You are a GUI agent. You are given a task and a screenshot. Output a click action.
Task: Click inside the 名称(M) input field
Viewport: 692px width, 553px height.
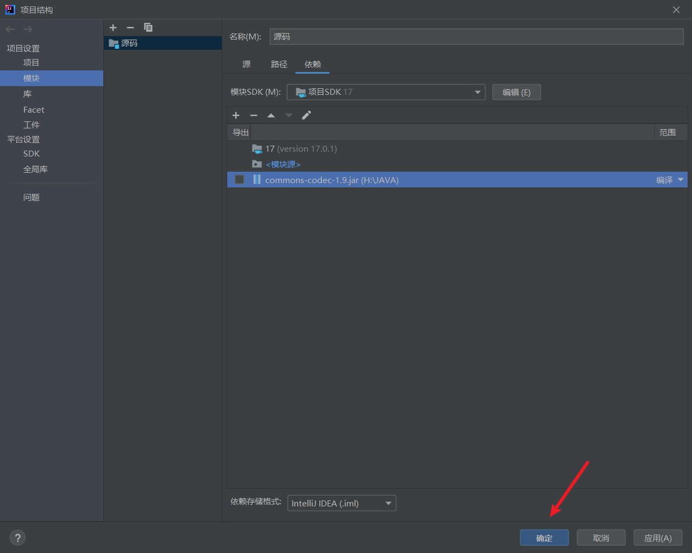[476, 36]
